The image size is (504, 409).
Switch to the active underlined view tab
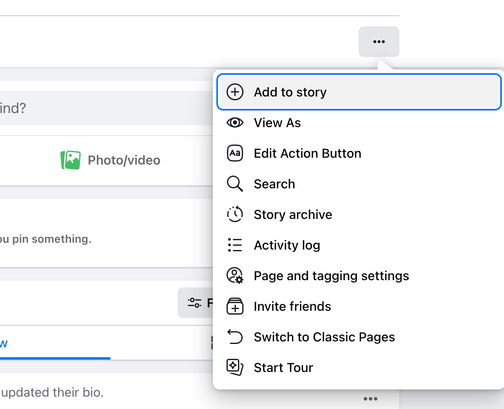click(x=42, y=343)
